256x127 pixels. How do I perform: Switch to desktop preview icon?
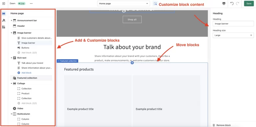(x=224, y=4)
